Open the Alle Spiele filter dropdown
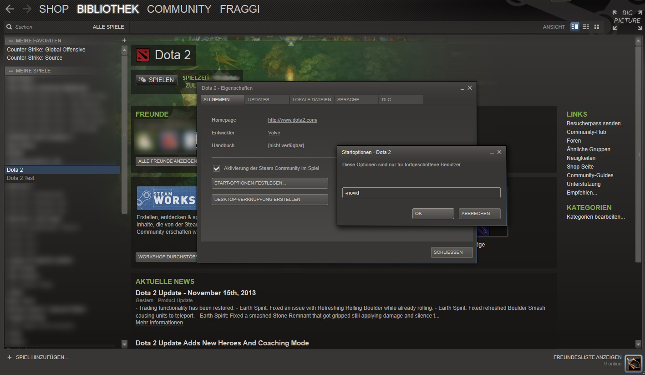 pyautogui.click(x=108, y=27)
